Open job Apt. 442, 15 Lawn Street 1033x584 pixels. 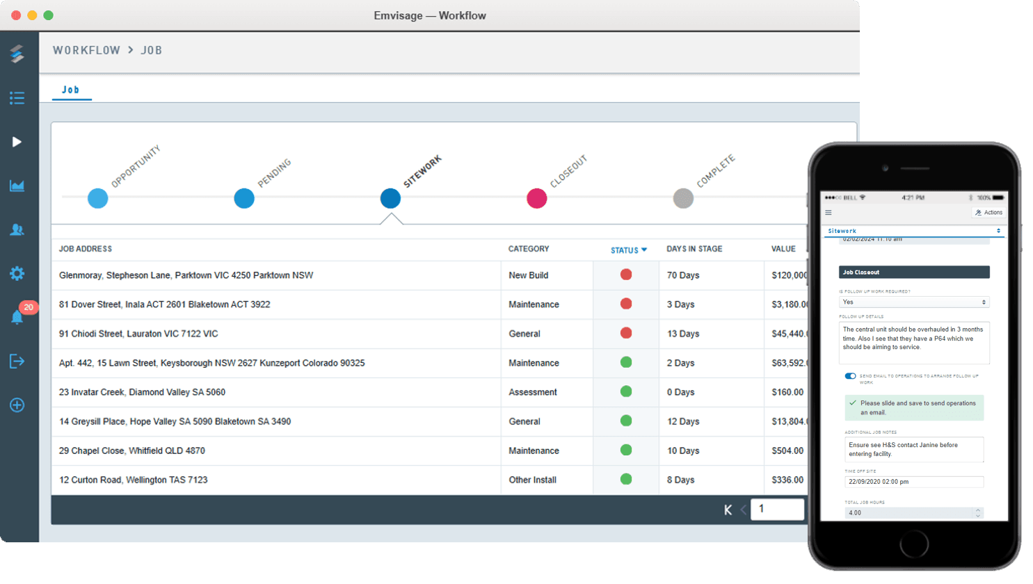pyautogui.click(x=211, y=363)
